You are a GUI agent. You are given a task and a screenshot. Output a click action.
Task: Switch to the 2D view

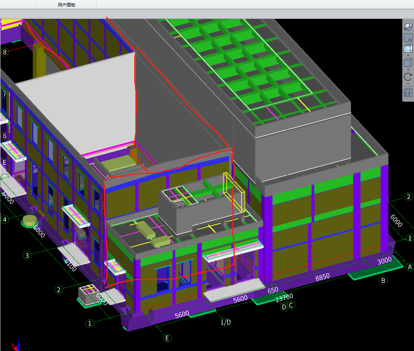(x=408, y=38)
